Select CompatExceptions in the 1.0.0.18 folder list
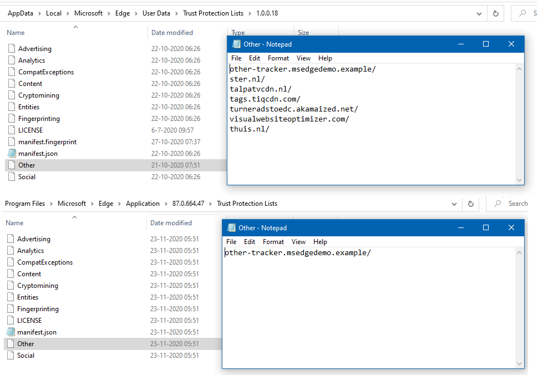Screen dimensions: 538x375 [46, 72]
